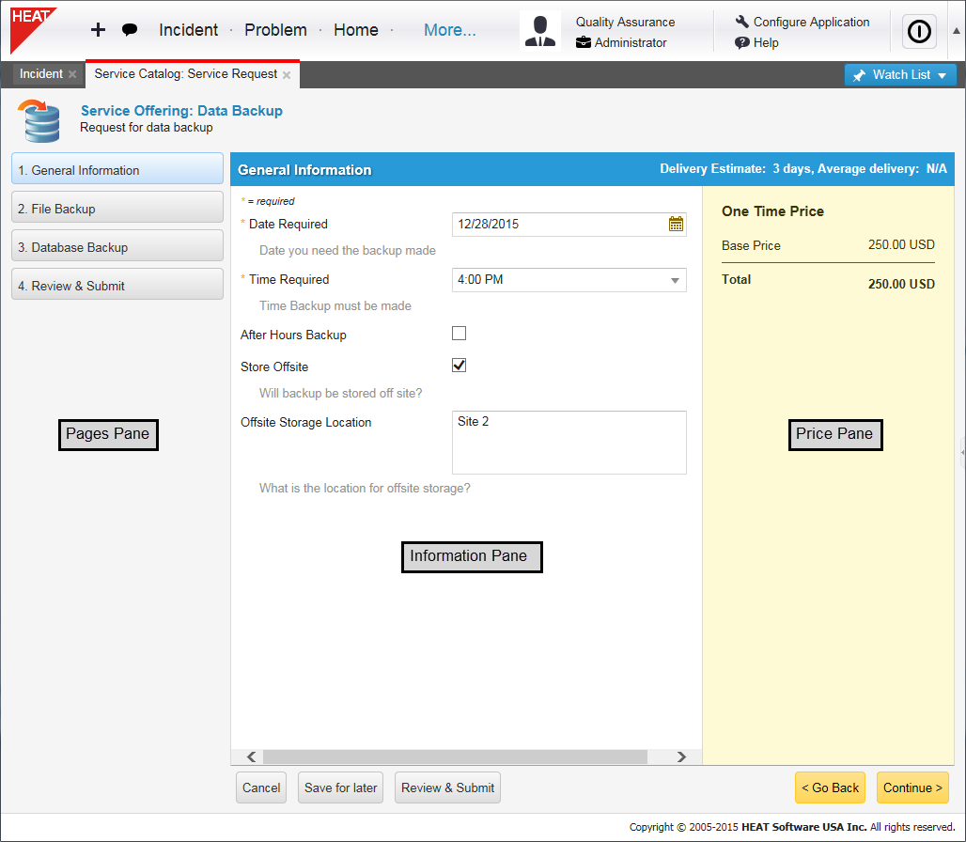Screen dimensions: 966x842
Task: Select Home in the top menu
Action: pyautogui.click(x=355, y=29)
